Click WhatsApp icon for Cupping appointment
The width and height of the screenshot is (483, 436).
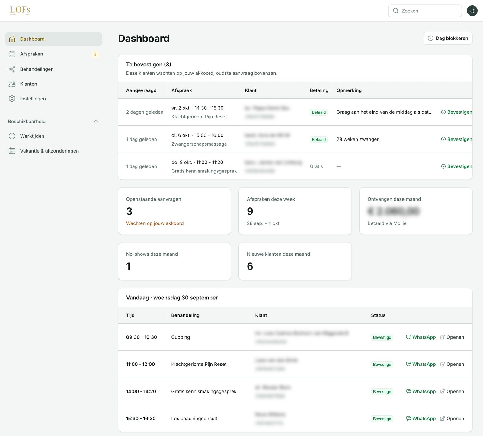[x=408, y=337]
